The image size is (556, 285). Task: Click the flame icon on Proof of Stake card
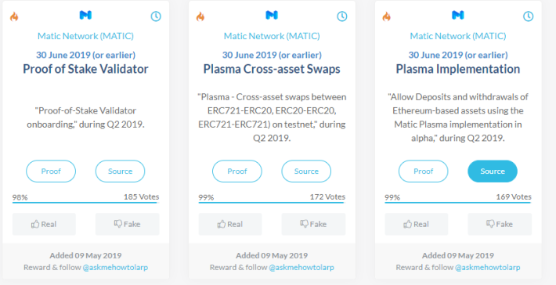tap(14, 16)
